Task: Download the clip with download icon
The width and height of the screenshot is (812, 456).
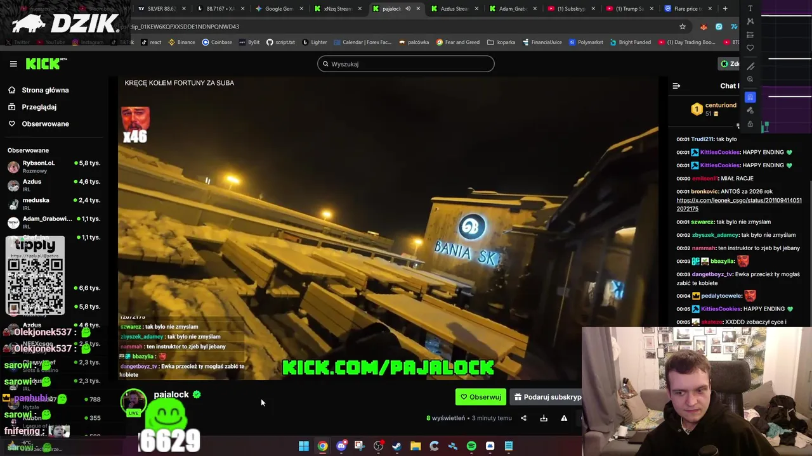Action: (544, 418)
